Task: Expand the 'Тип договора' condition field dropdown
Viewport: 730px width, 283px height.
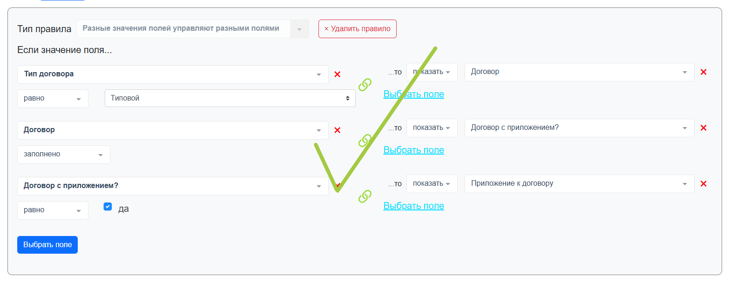Action: point(173,74)
